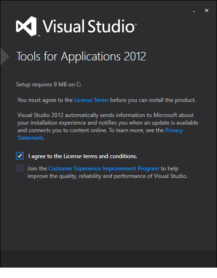Image resolution: width=217 pixels, height=278 pixels.
Task: Click the dark footer bar at bottom
Action: tap(108, 259)
